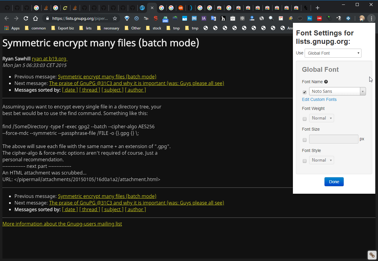Viewport: 378px width, 261px height.
Task: Enable the Font Size checkbox
Action: tap(305, 140)
